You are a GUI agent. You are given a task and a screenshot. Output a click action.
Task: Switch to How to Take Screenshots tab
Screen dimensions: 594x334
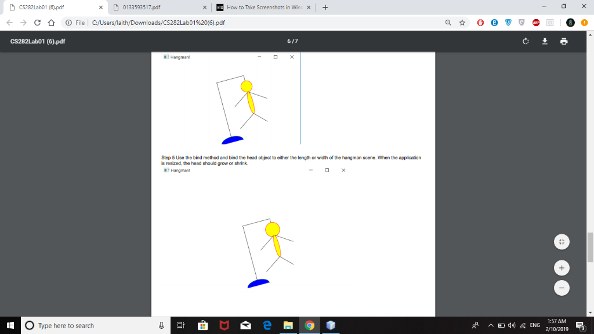coord(263,8)
